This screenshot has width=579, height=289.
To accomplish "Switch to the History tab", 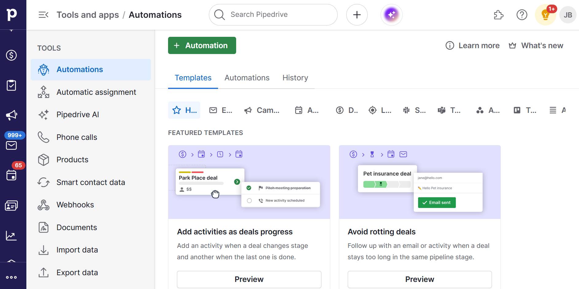I will point(295,78).
